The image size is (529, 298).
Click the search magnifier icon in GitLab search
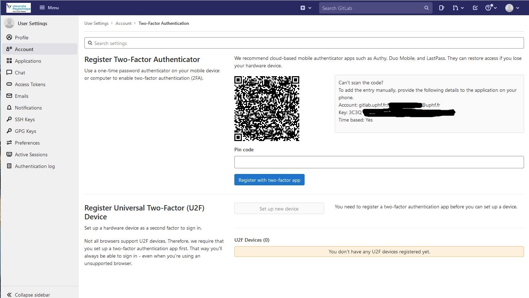[427, 8]
